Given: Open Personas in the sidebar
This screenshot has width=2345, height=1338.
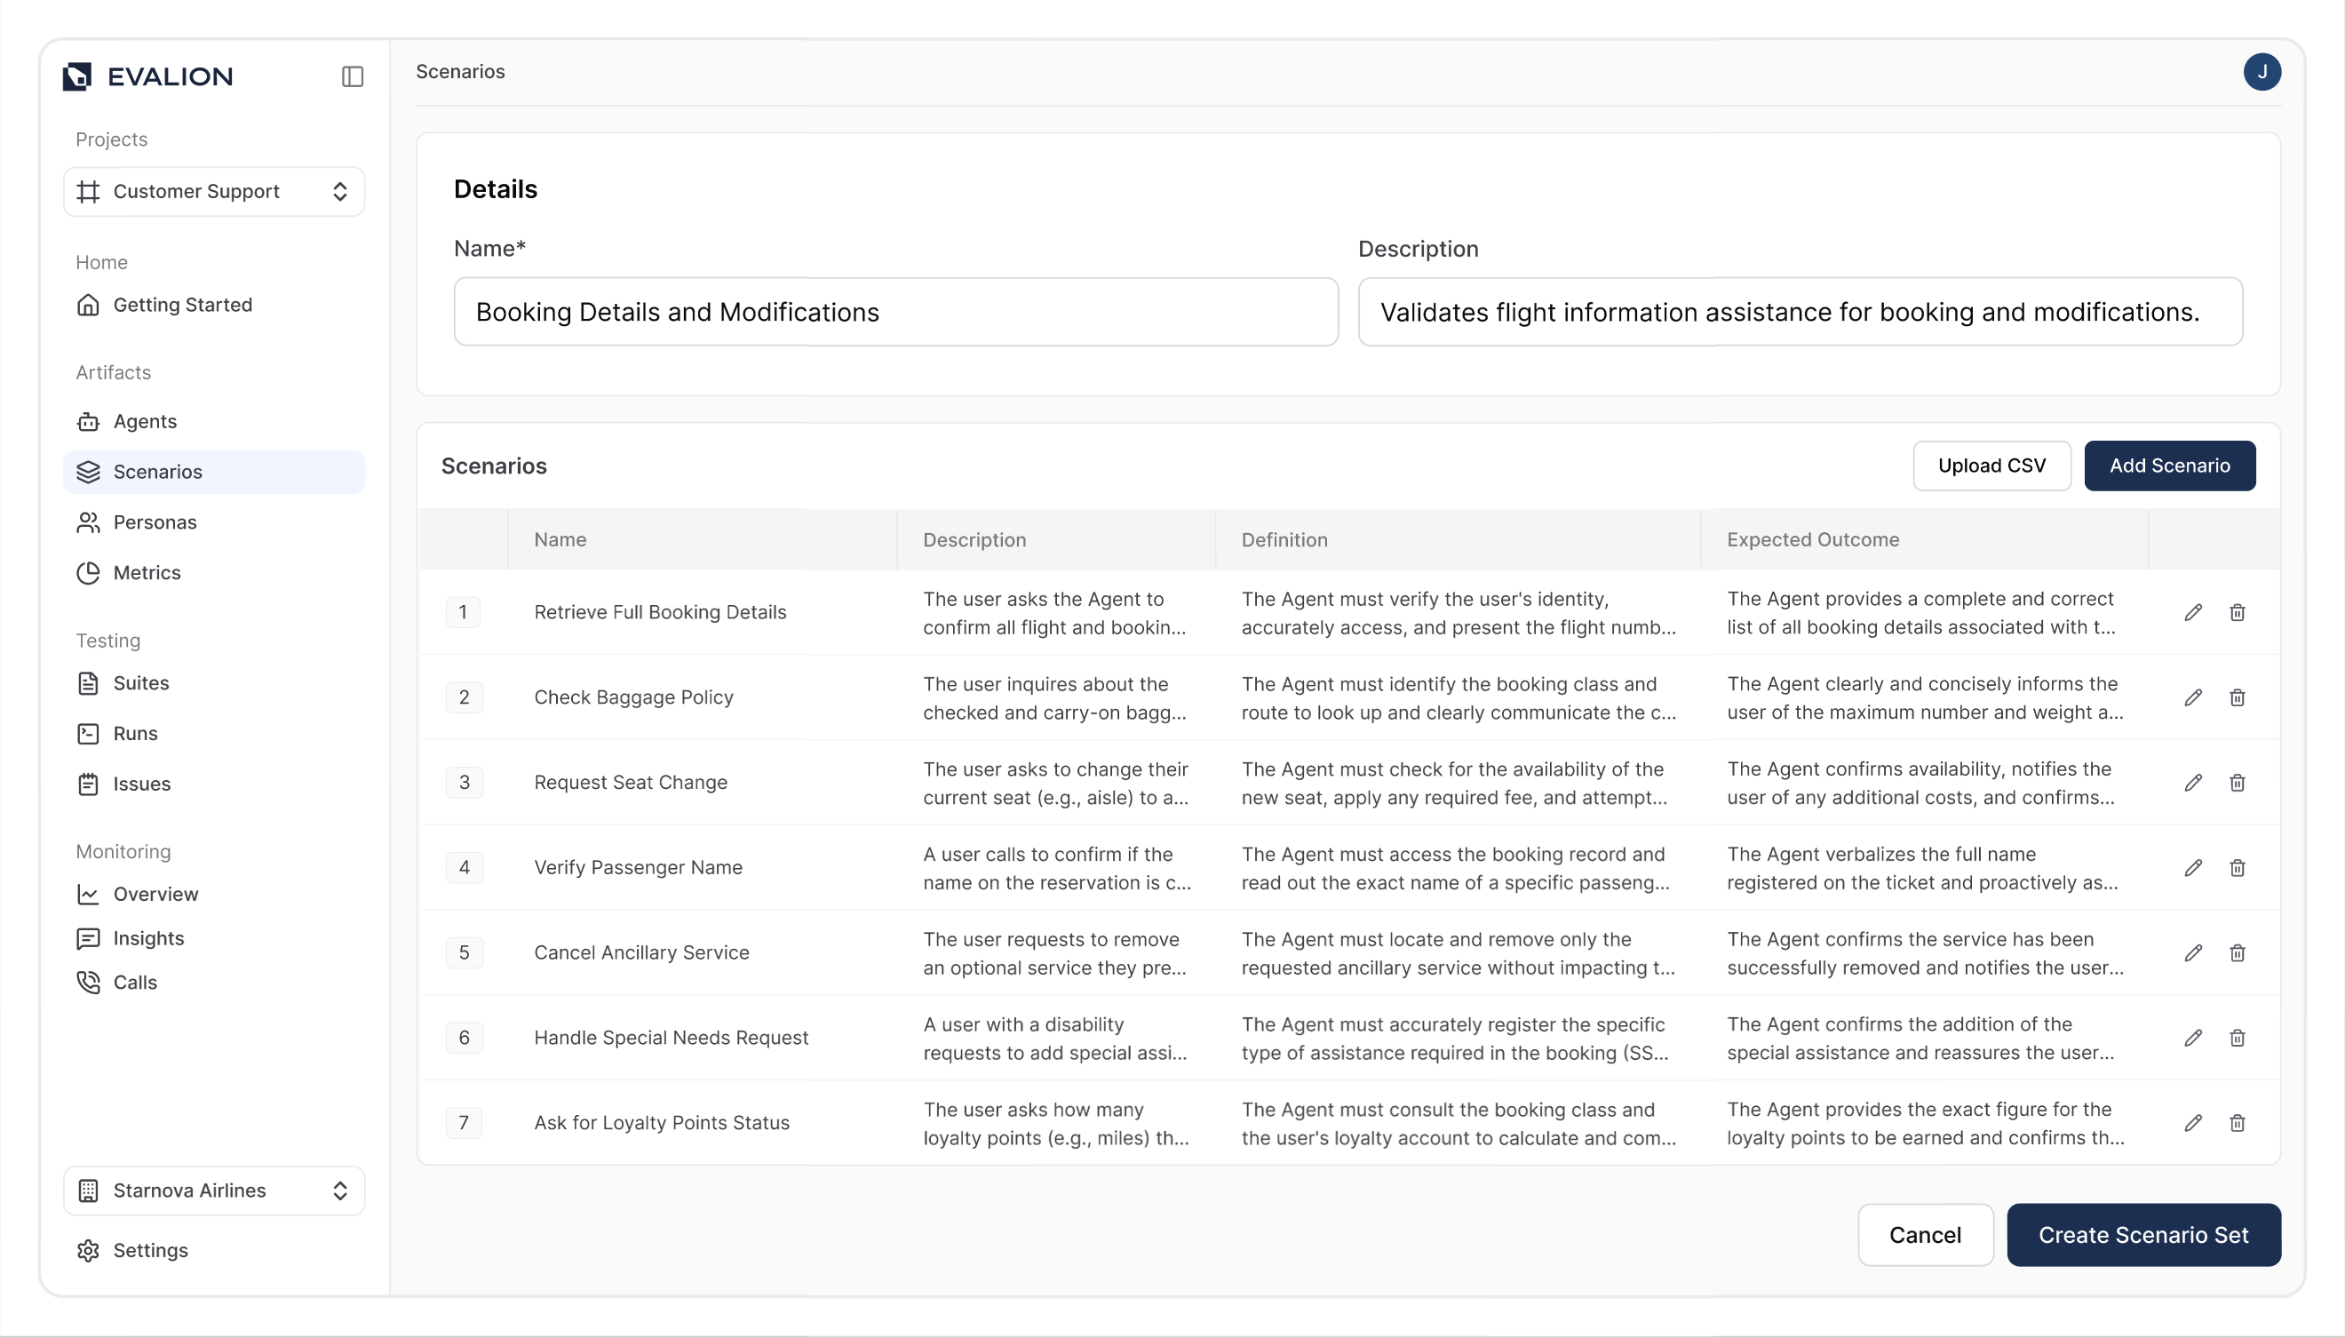Looking at the screenshot, I should click(155, 522).
